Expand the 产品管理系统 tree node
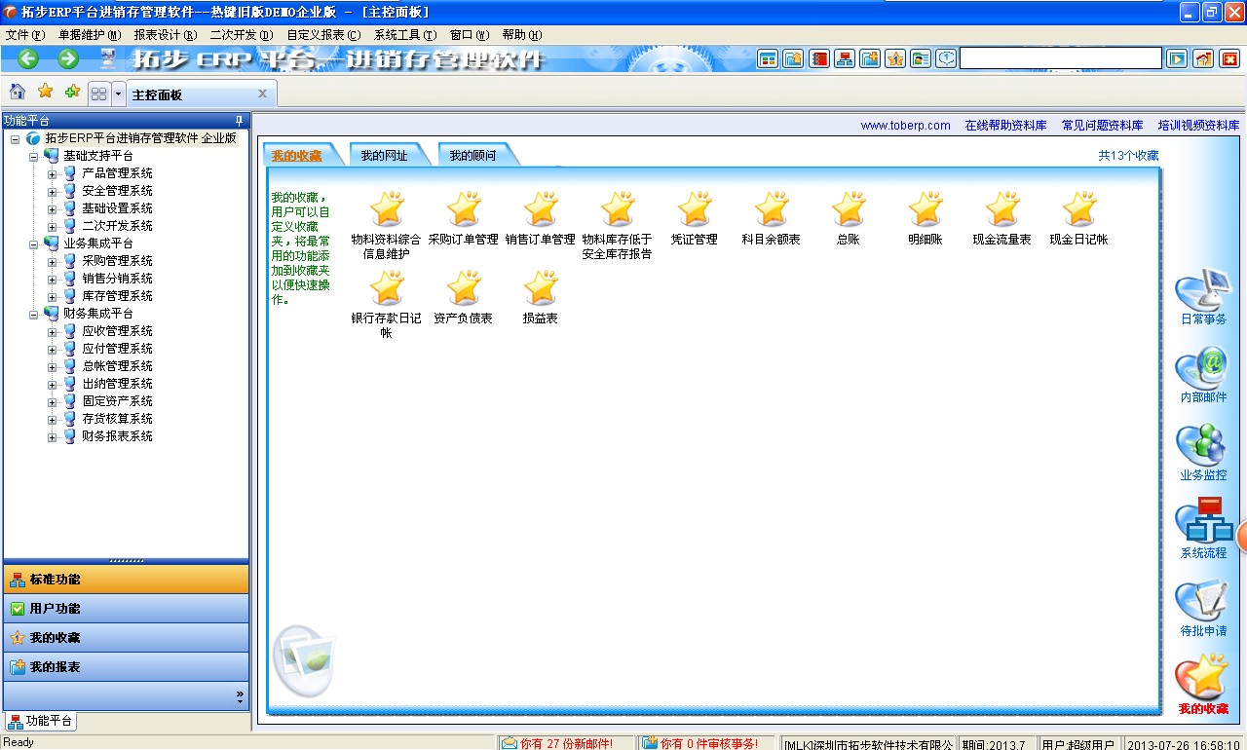Image resolution: width=1247 pixels, height=750 pixels. tap(53, 173)
